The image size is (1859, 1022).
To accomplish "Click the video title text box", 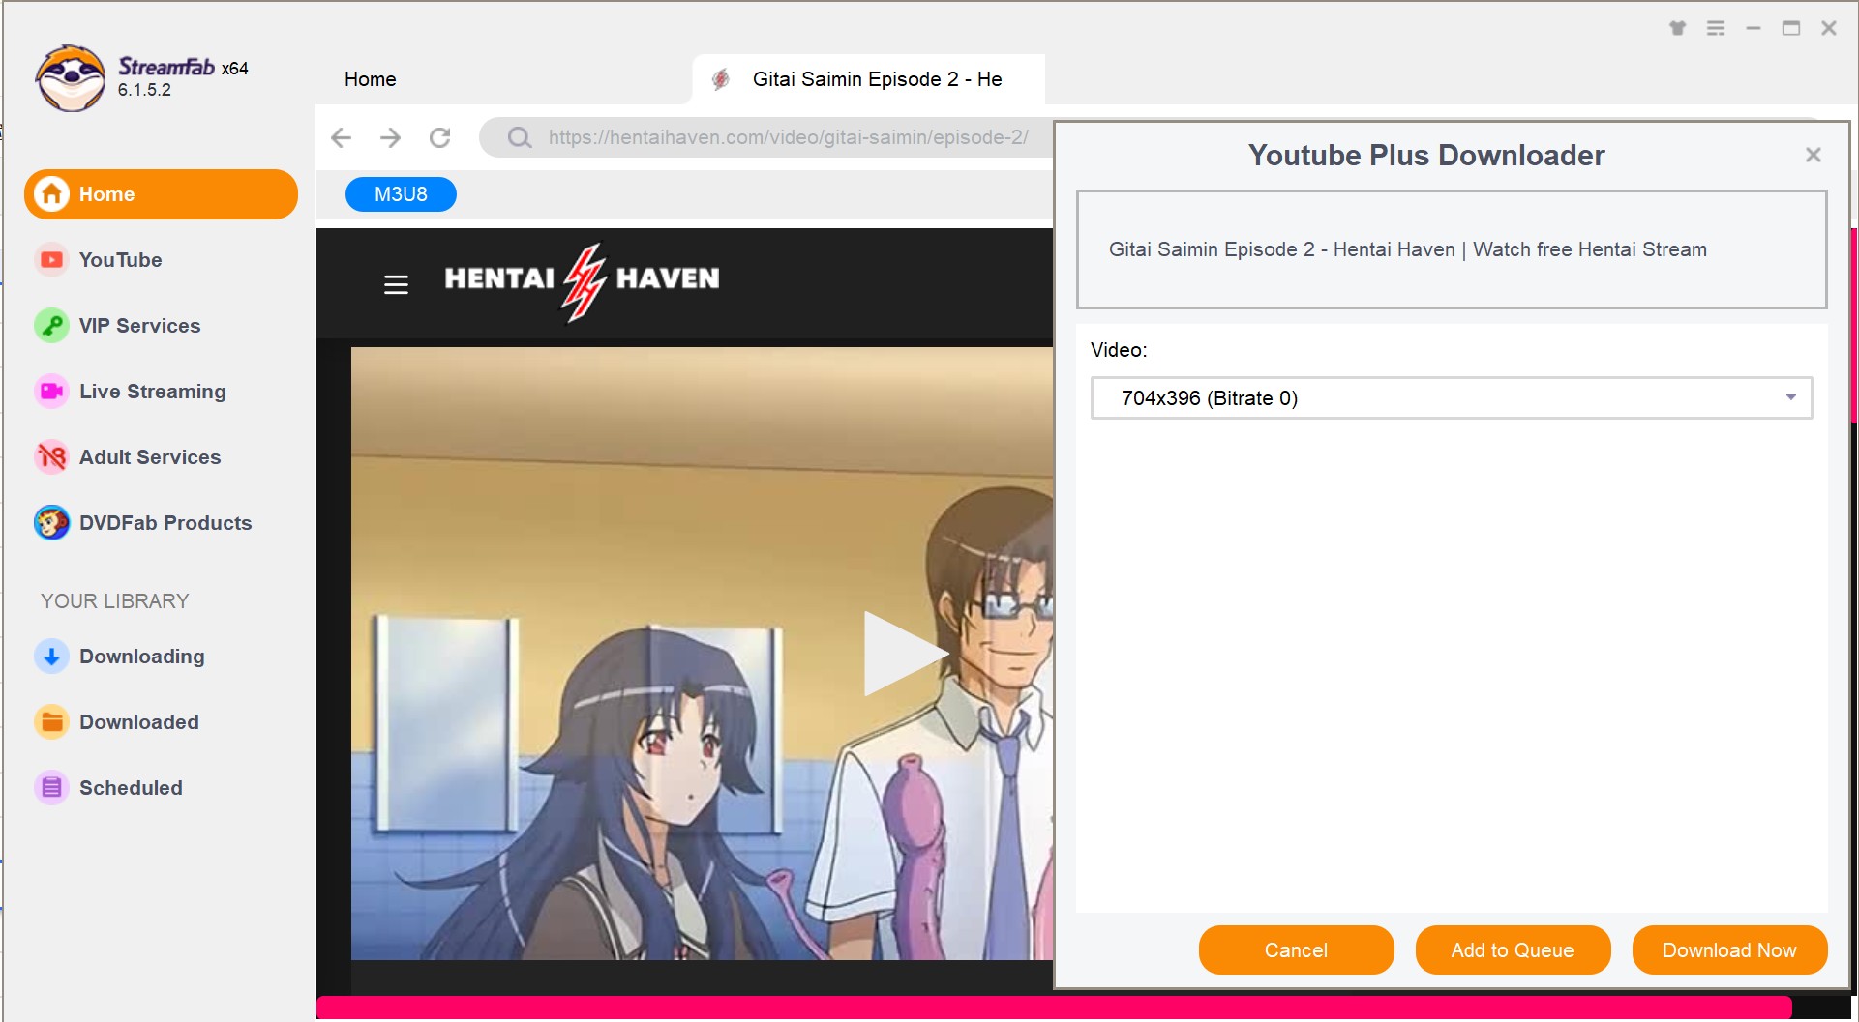I will [1452, 249].
